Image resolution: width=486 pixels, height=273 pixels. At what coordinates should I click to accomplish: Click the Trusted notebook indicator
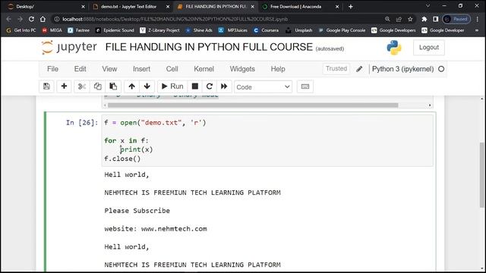coord(336,68)
